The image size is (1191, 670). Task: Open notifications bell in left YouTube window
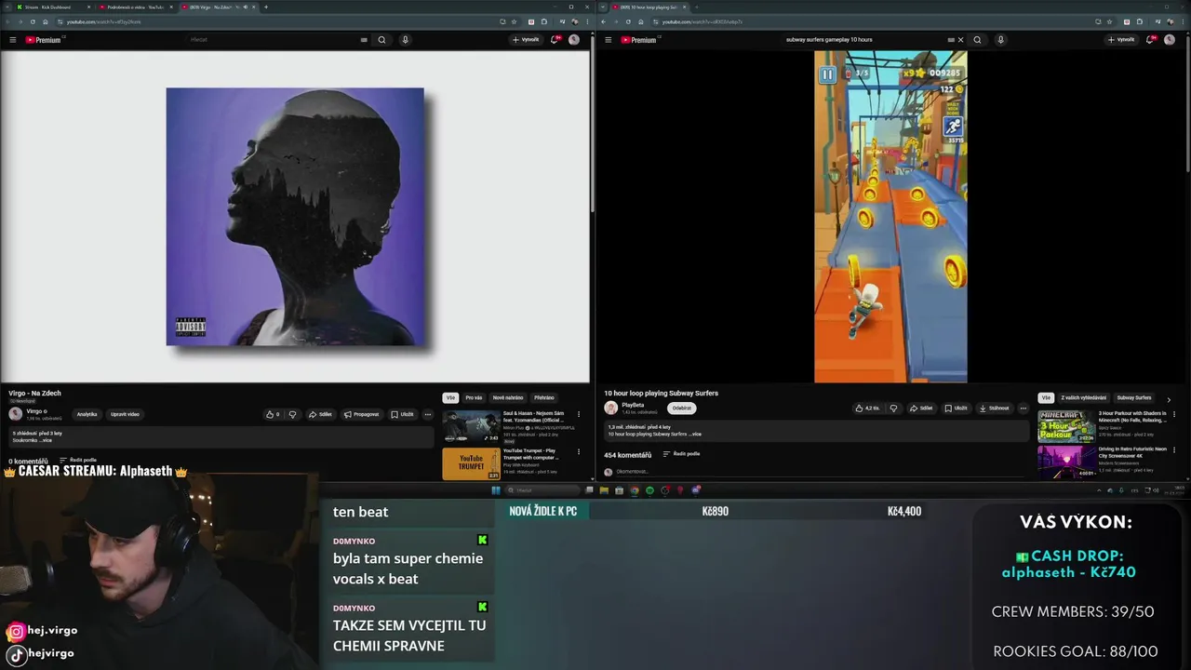pyautogui.click(x=555, y=40)
